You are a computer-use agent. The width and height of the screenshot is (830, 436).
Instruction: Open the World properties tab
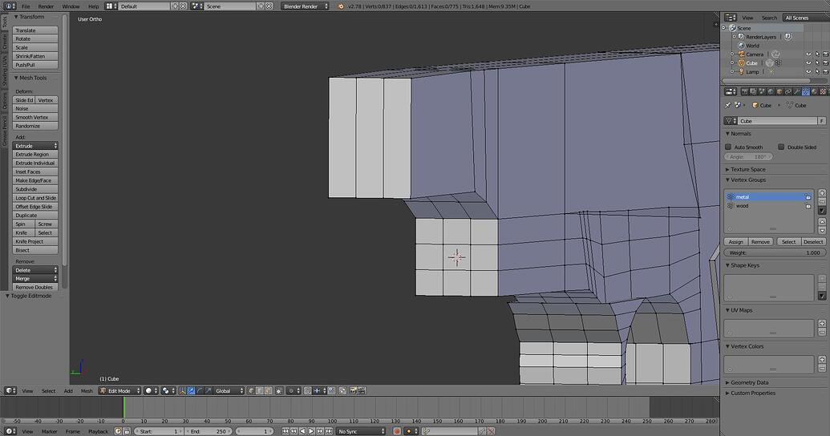pos(771,91)
